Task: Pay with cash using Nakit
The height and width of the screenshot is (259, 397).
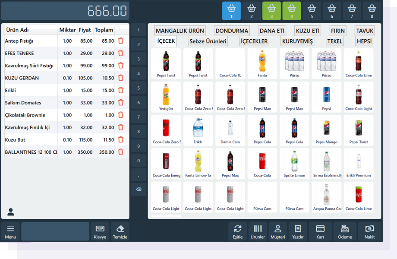Action: coord(370,232)
